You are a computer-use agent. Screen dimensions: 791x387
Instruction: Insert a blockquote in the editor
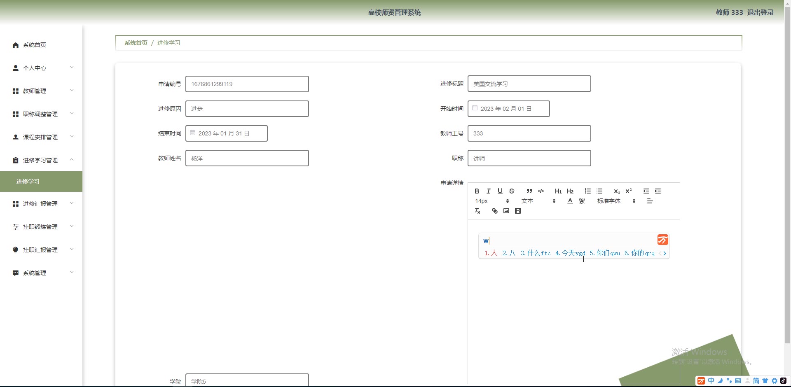(x=529, y=191)
